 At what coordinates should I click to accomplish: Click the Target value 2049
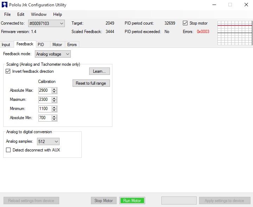(x=110, y=23)
